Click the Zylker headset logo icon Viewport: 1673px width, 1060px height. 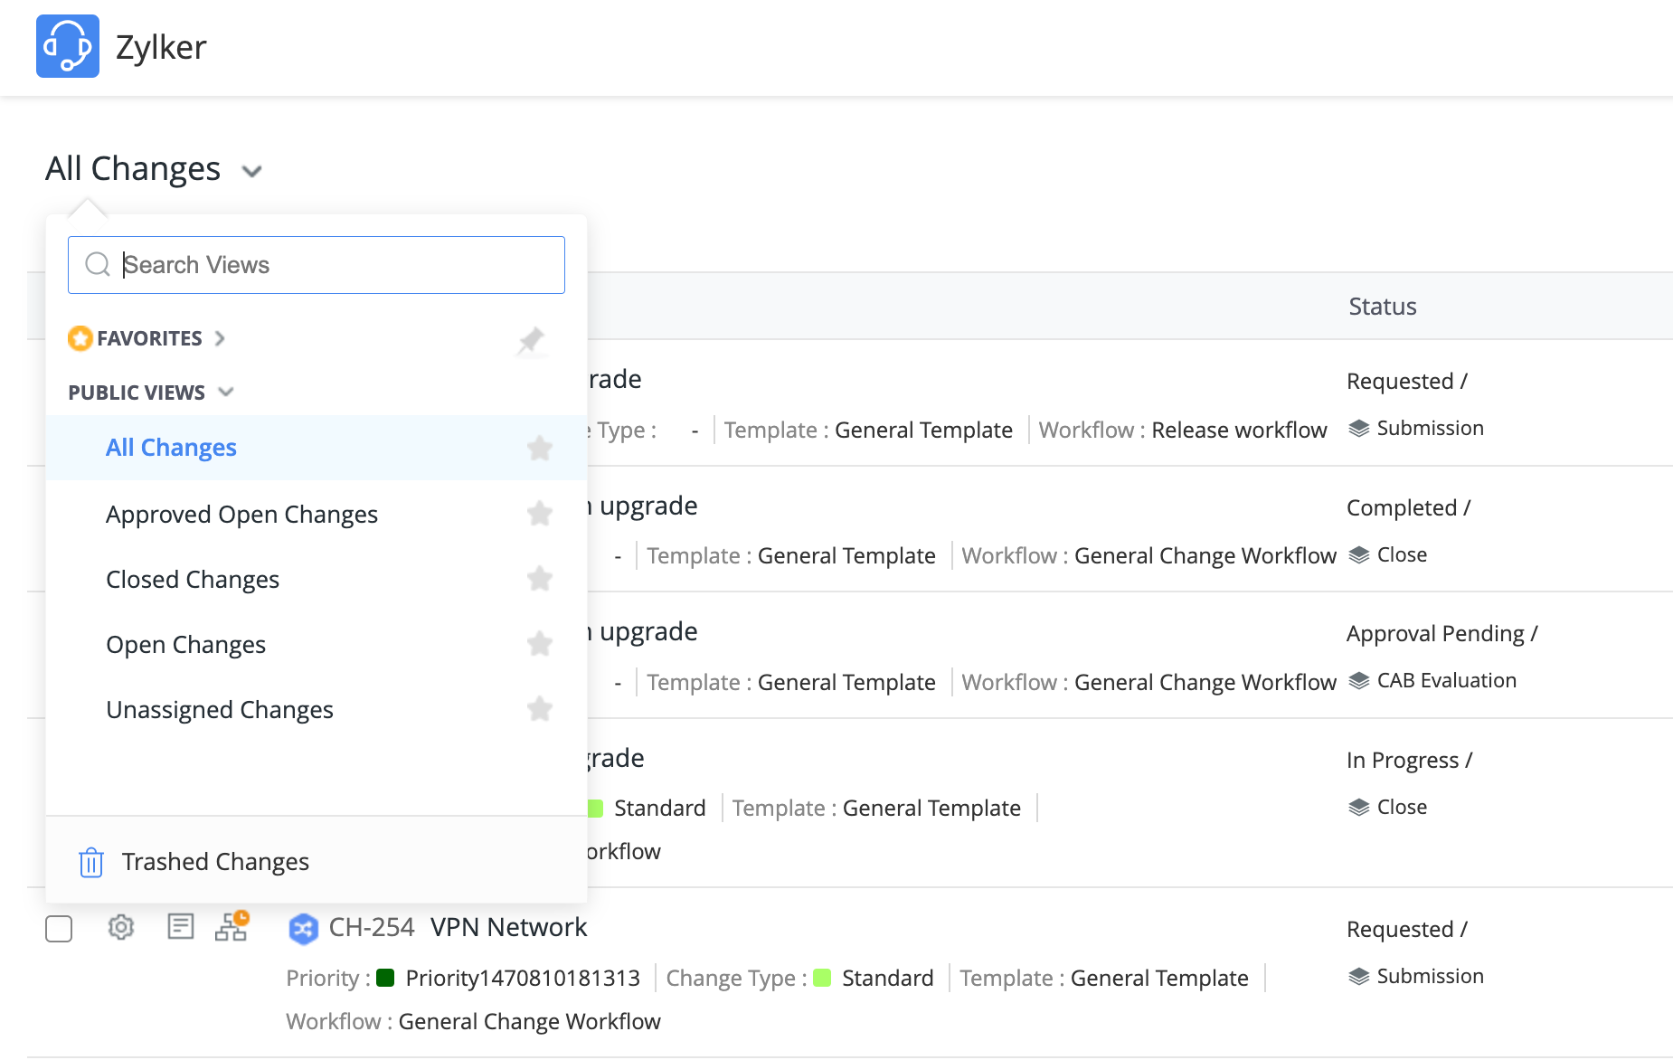pyautogui.click(x=68, y=46)
